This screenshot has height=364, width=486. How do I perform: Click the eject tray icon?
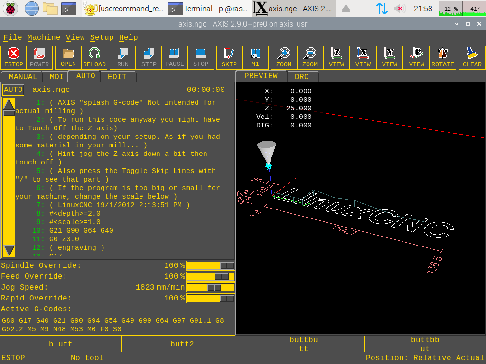[346, 9]
